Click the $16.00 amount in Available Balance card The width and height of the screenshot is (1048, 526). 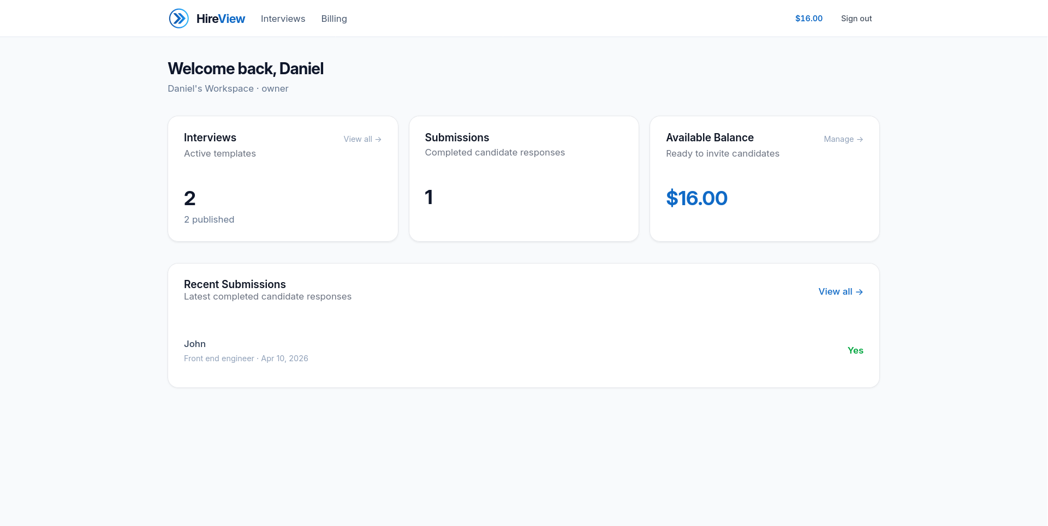[696, 198]
